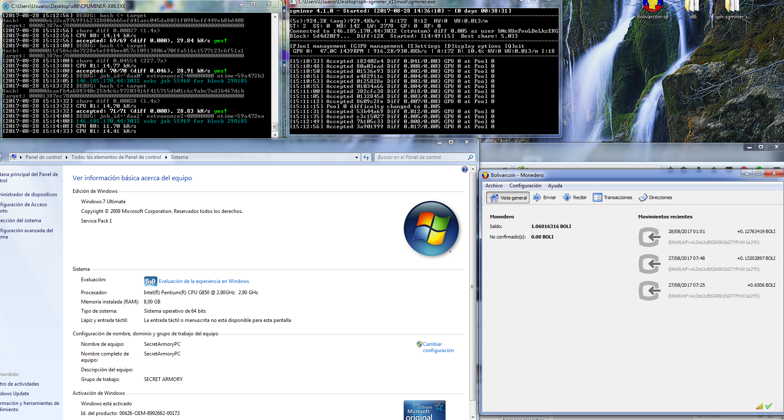This screenshot has height=420, width=784.
Task: Click the CPUMiner console scrollbar thumb
Action: pos(275,127)
